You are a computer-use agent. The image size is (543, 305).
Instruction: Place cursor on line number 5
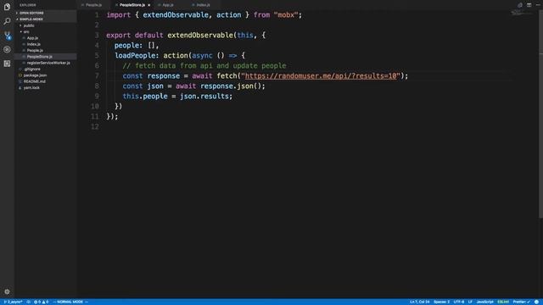pyautogui.click(x=97, y=56)
